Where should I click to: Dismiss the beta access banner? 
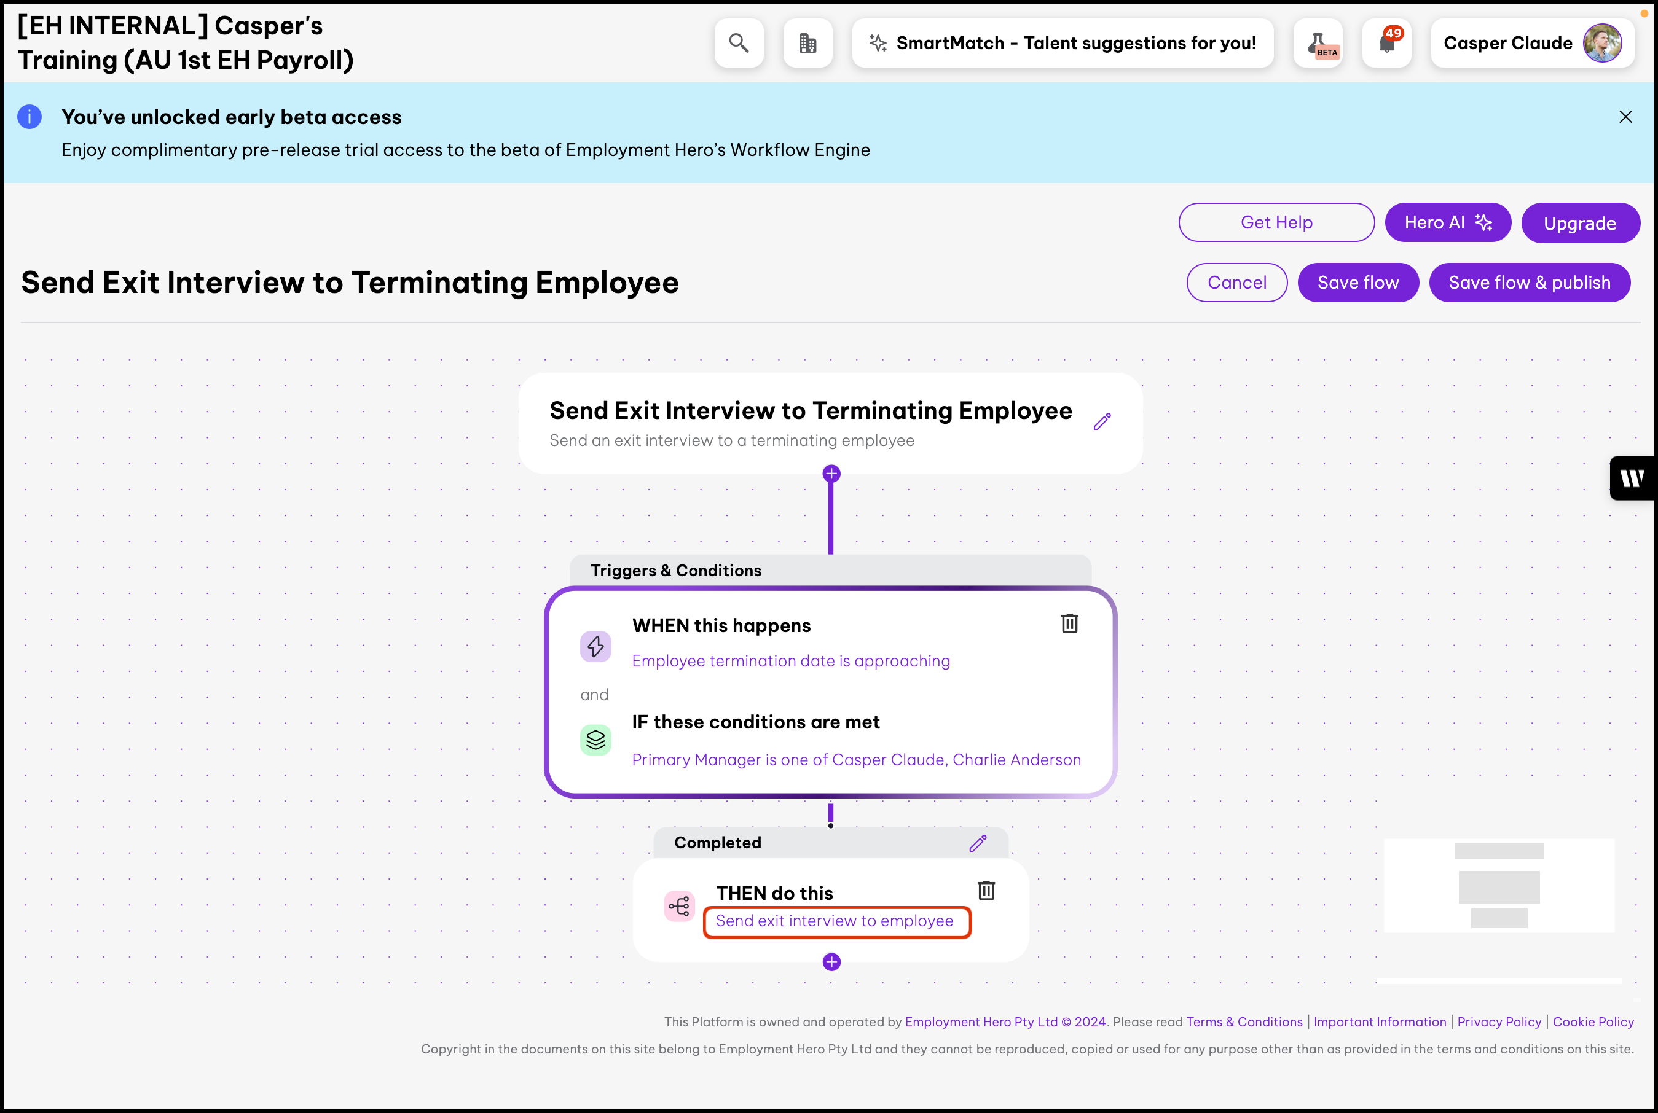coord(1625,117)
